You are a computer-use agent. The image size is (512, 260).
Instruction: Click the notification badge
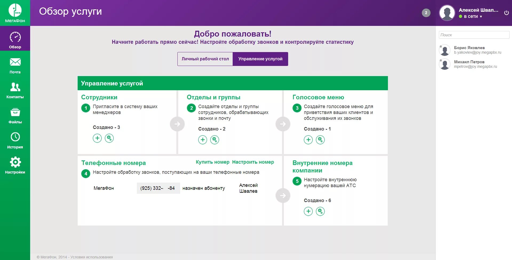tap(426, 13)
